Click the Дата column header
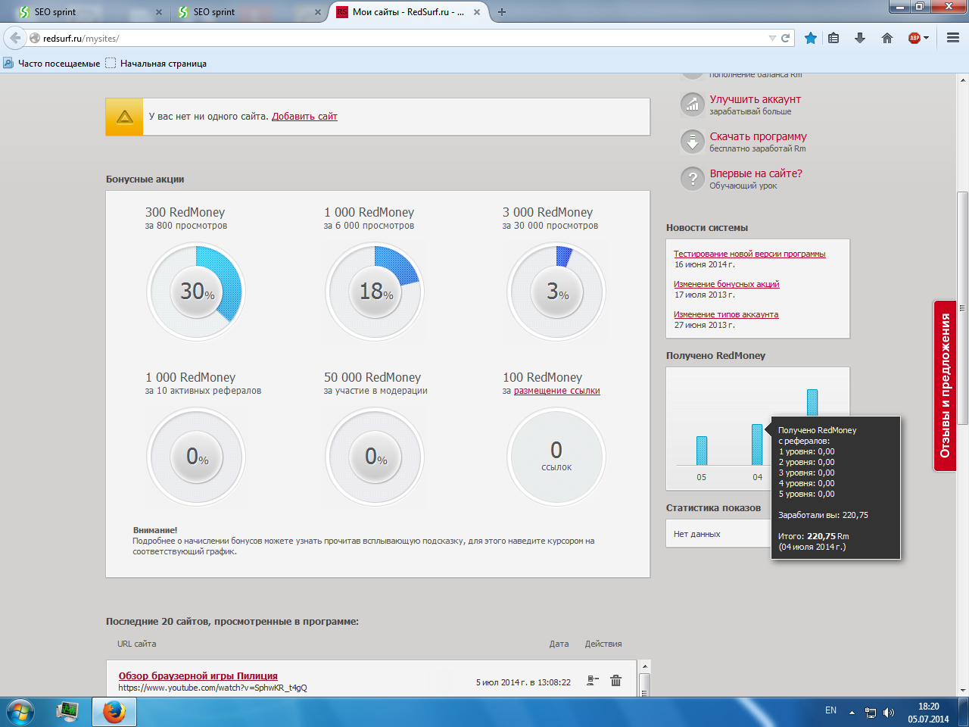 (559, 644)
